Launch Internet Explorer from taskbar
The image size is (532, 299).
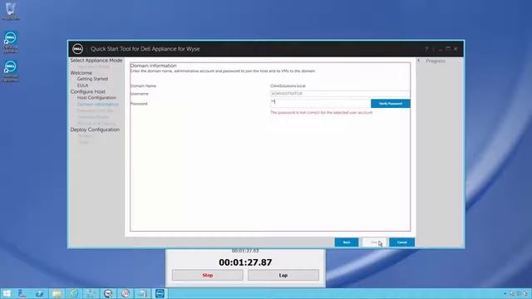point(74,293)
